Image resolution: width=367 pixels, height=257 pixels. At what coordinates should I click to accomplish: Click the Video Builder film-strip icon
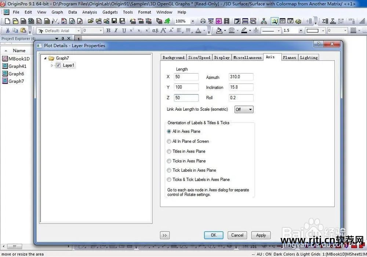(226, 21)
